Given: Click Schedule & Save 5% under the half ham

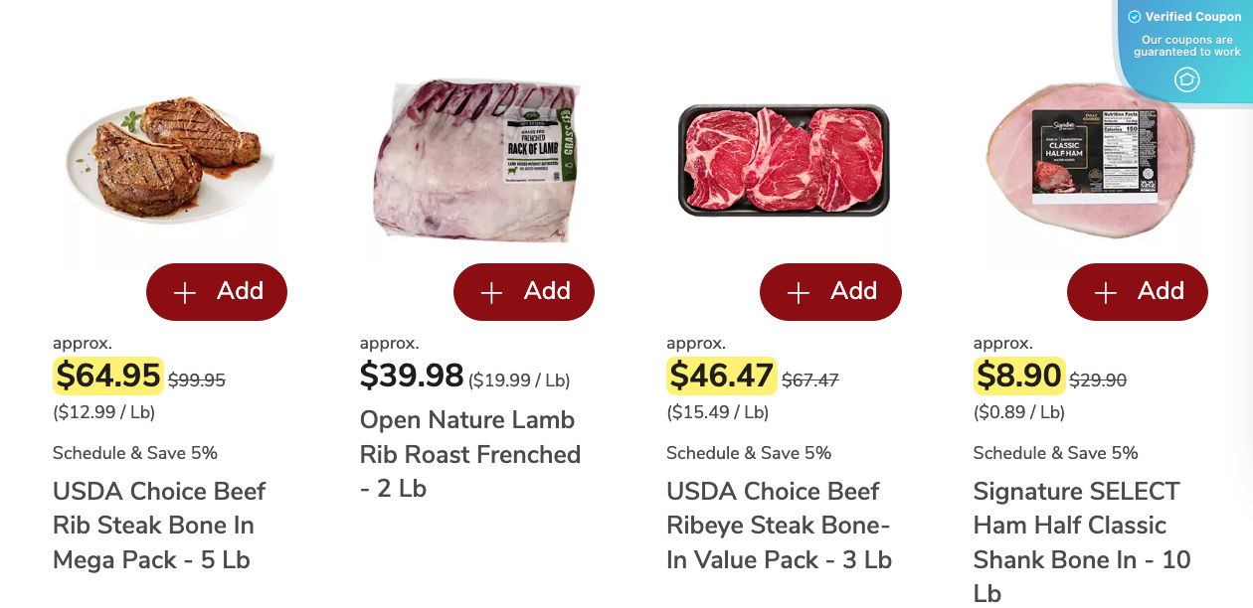Looking at the screenshot, I should 1054,452.
